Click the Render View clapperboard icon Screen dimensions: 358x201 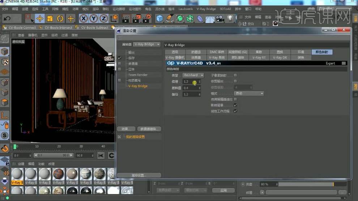(125, 19)
